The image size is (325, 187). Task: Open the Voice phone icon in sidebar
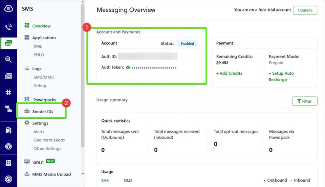click(8, 27)
